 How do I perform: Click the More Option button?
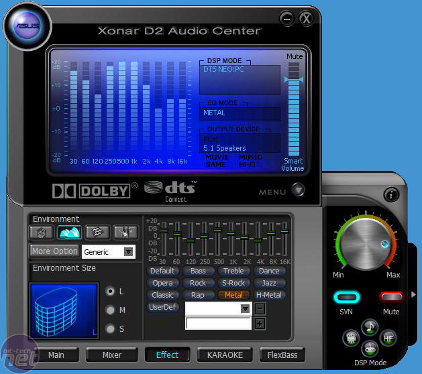pos(55,251)
